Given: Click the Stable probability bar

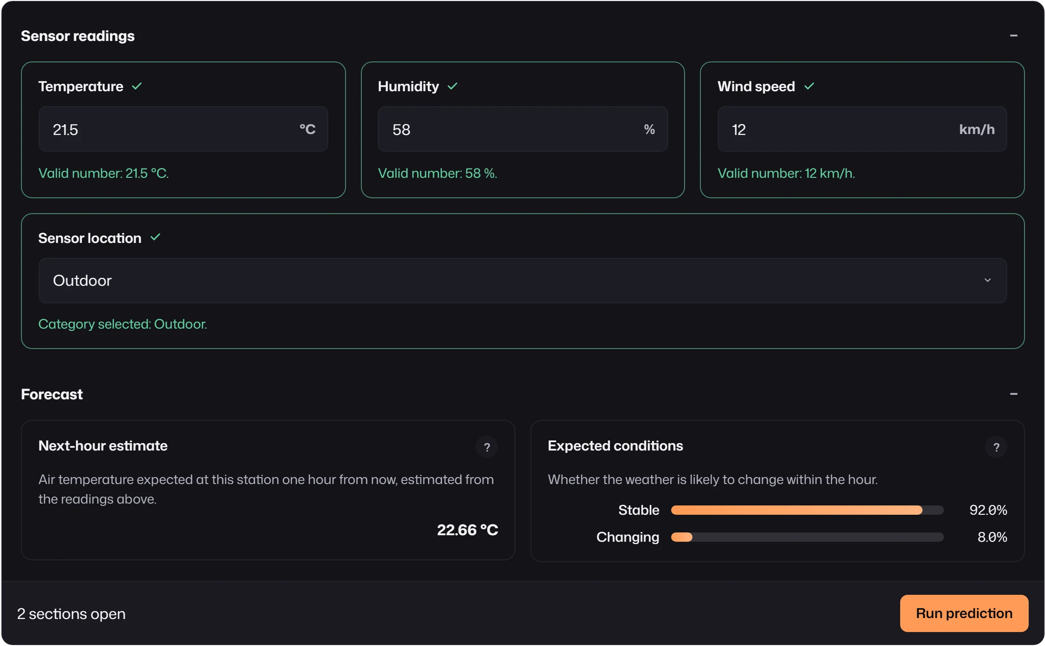Looking at the screenshot, I should click(807, 510).
